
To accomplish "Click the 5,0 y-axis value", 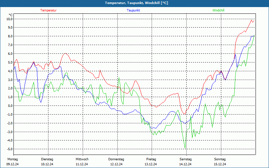I will click(10, 62).
